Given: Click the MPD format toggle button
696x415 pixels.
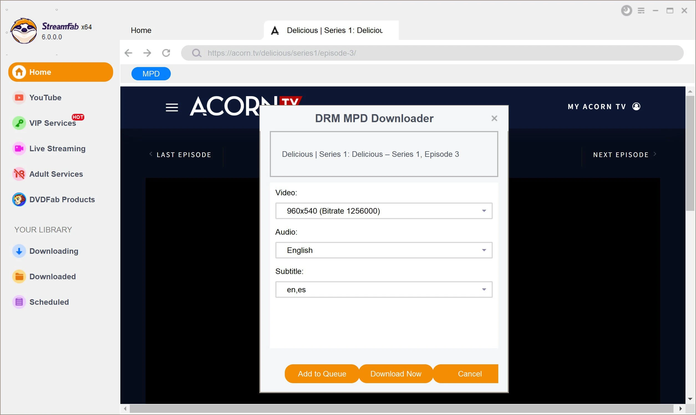Looking at the screenshot, I should (x=151, y=74).
